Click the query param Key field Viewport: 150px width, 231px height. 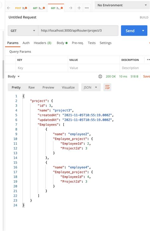42,68
